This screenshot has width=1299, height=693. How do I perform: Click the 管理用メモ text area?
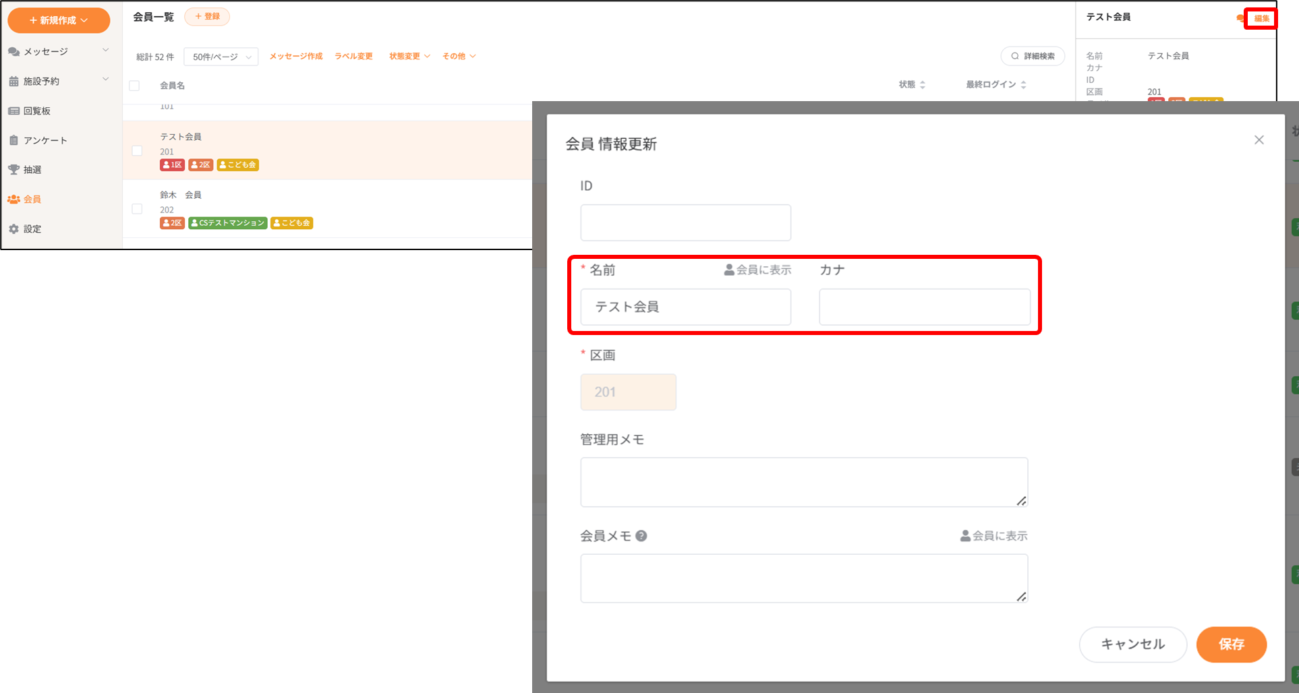804,482
